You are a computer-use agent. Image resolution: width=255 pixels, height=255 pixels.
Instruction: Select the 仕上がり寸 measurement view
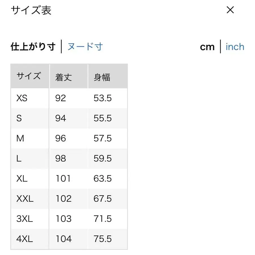coord(33,46)
